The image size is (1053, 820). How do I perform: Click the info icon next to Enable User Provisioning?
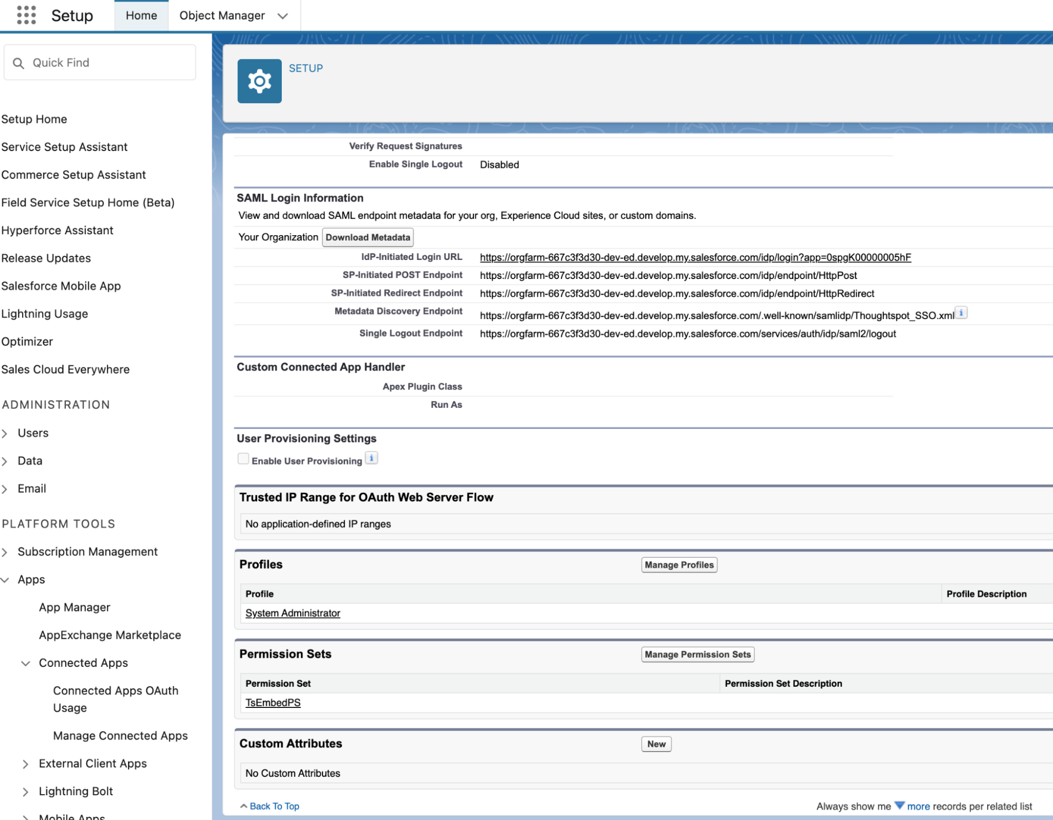[372, 458]
